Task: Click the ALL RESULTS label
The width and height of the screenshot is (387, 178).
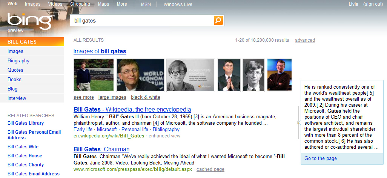Action: (89, 40)
